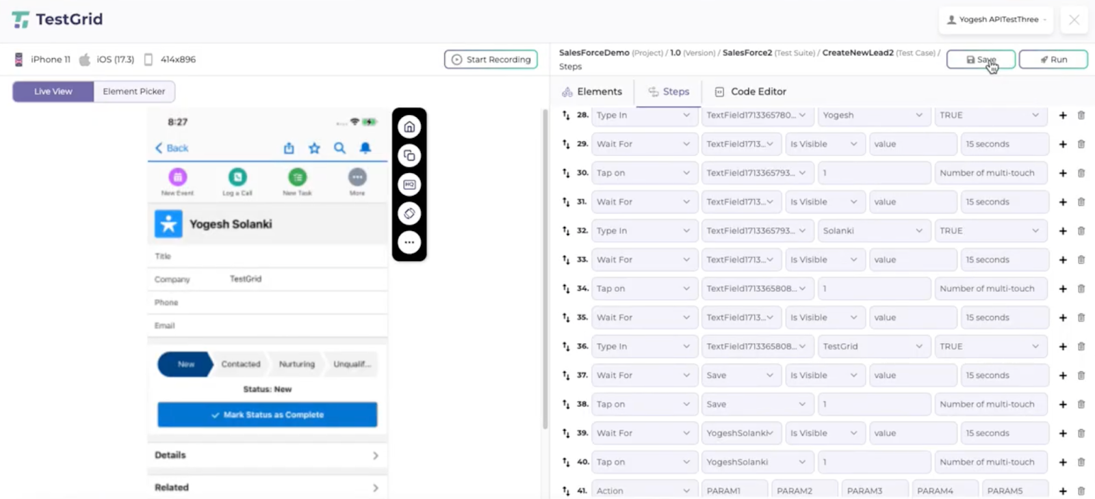Add a step after step 40
1095x499 pixels.
click(1063, 462)
